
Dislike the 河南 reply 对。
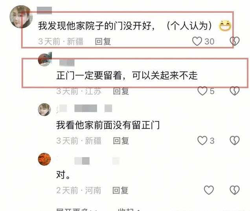pos(235,190)
